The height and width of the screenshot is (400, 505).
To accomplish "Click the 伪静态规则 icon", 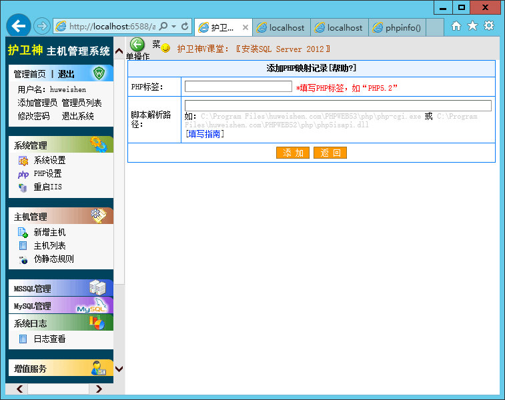I will (x=23, y=260).
